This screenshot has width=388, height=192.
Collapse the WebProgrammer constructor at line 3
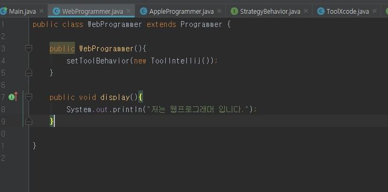point(29,49)
